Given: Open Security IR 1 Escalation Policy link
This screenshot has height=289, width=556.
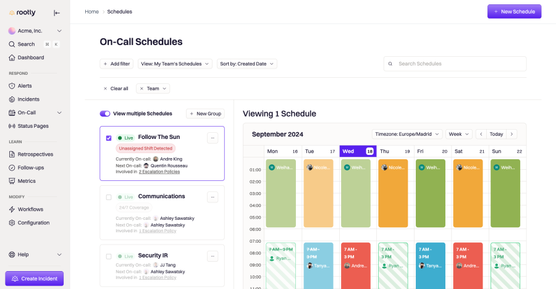Looking at the screenshot, I should click(158, 278).
